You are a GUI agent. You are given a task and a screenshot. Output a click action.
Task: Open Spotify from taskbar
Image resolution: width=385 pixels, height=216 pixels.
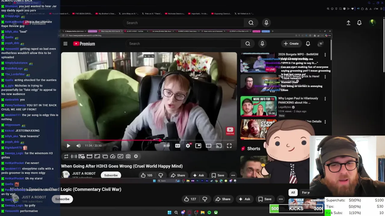(x=209, y=212)
